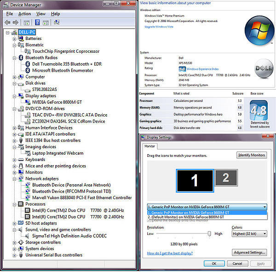Select the System devices tree item
Screen dimensions: 276x272
40,249
